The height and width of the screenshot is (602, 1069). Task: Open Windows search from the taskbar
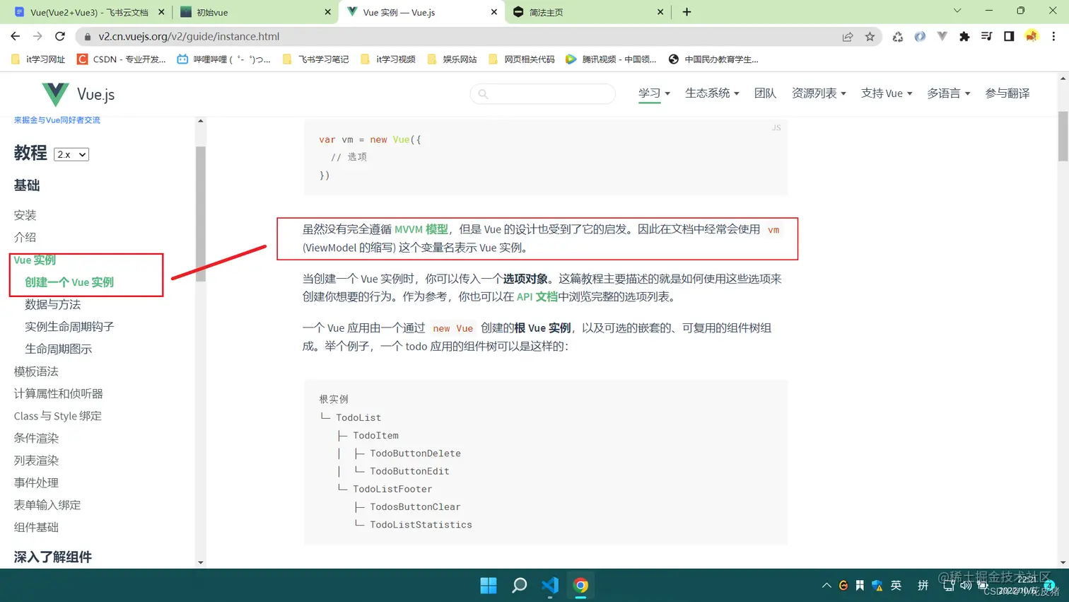click(519, 585)
